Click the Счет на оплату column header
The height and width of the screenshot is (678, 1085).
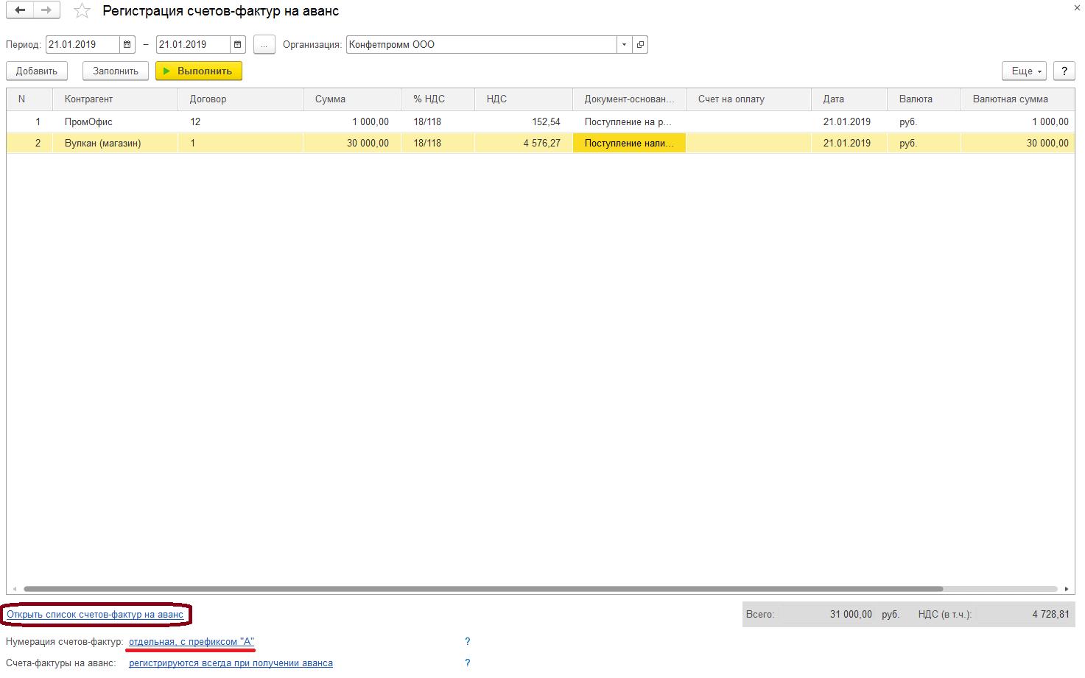[748, 99]
